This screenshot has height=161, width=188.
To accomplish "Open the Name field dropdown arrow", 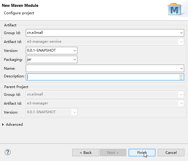I will 181,68.
